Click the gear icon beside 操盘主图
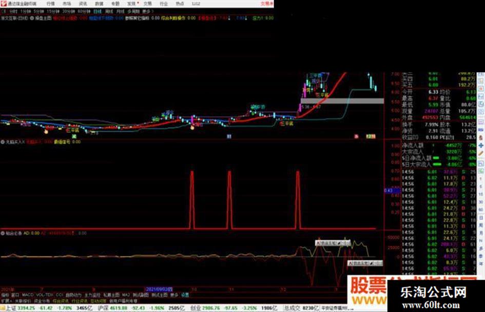The width and height of the screenshot is (485, 312). coord(32,18)
